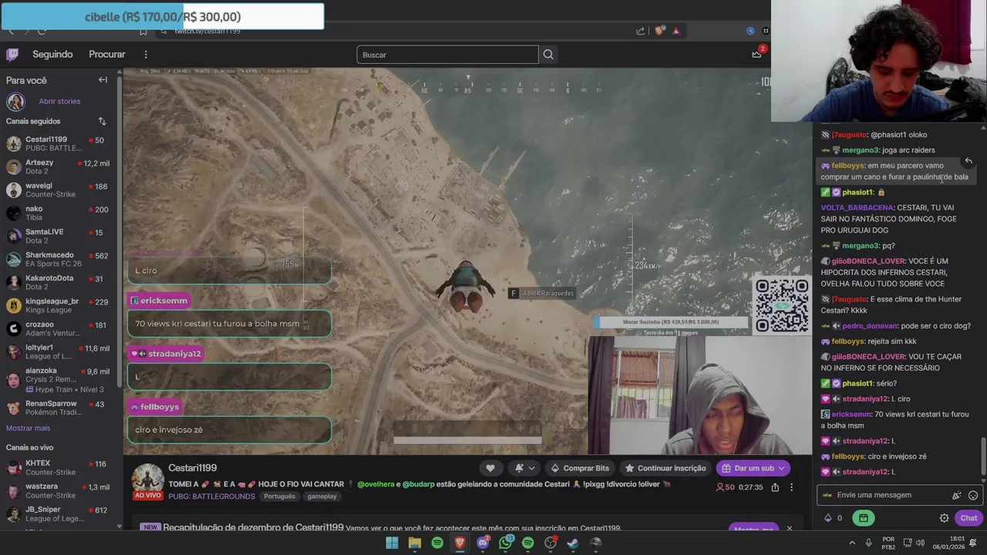Image resolution: width=987 pixels, height=555 pixels.
Task: Open Cestari1199 channel in the sidebar
Action: coord(58,143)
